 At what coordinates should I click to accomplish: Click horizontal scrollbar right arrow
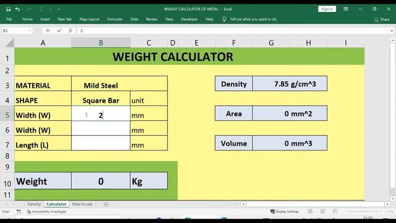click(x=387, y=204)
